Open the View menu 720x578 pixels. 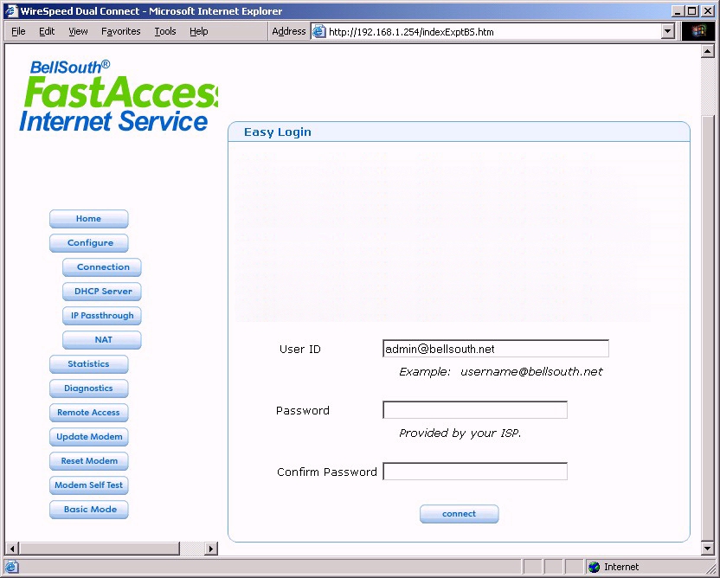pos(78,31)
